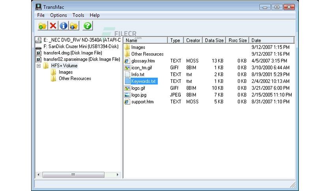Click the TransMac title bar app icon
Image resolution: width=330 pixels, height=191 pixels.
tap(38, 7)
